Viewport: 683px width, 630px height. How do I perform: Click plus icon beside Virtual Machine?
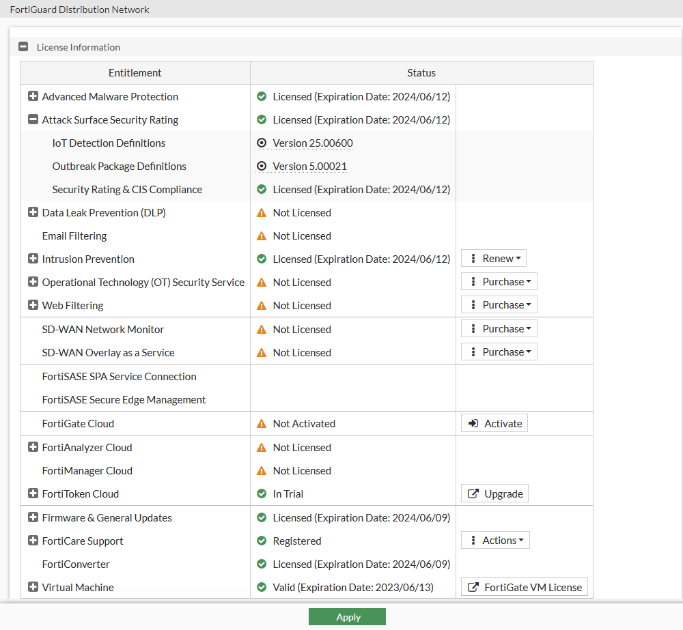tap(33, 587)
